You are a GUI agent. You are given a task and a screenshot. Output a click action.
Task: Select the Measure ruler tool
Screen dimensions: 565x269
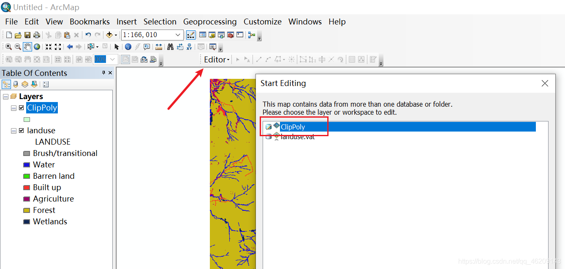click(x=159, y=47)
